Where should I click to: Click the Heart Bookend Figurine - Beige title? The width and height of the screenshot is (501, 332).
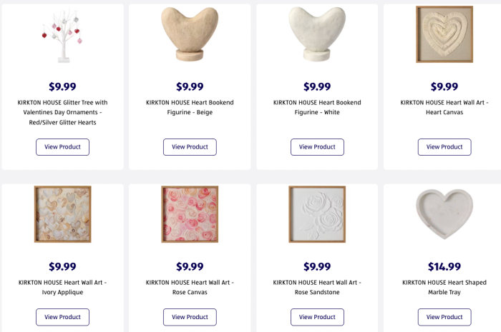190,107
